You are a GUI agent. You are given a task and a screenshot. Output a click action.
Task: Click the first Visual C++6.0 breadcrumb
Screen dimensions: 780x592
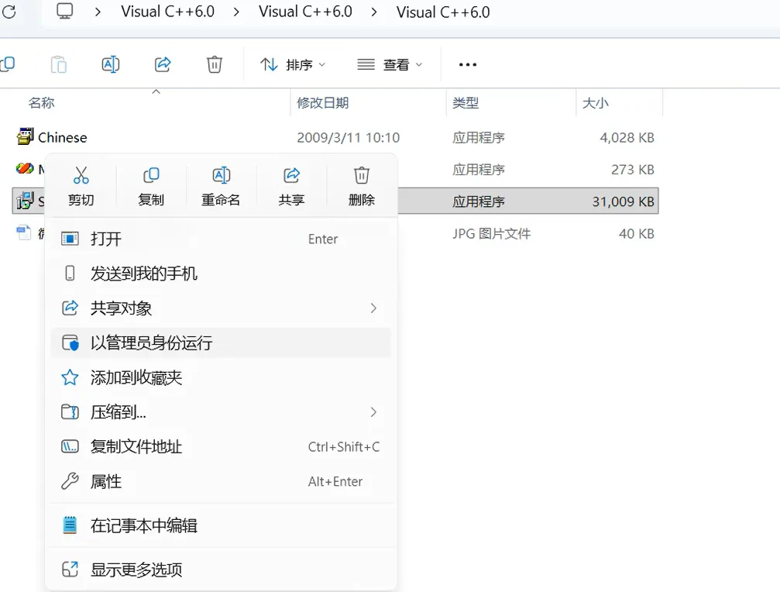click(x=167, y=12)
